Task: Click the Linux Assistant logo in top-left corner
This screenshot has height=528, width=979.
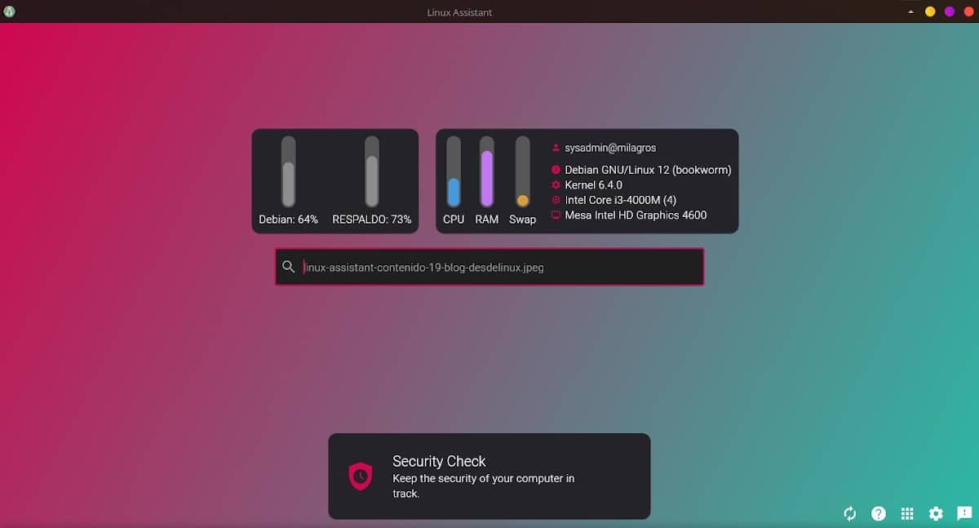Action: click(x=10, y=11)
